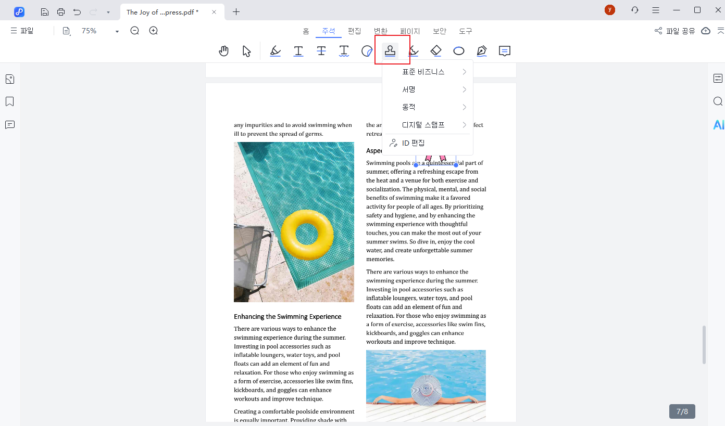Select the Eraser tool
Screen dimensions: 725x426
point(436,50)
